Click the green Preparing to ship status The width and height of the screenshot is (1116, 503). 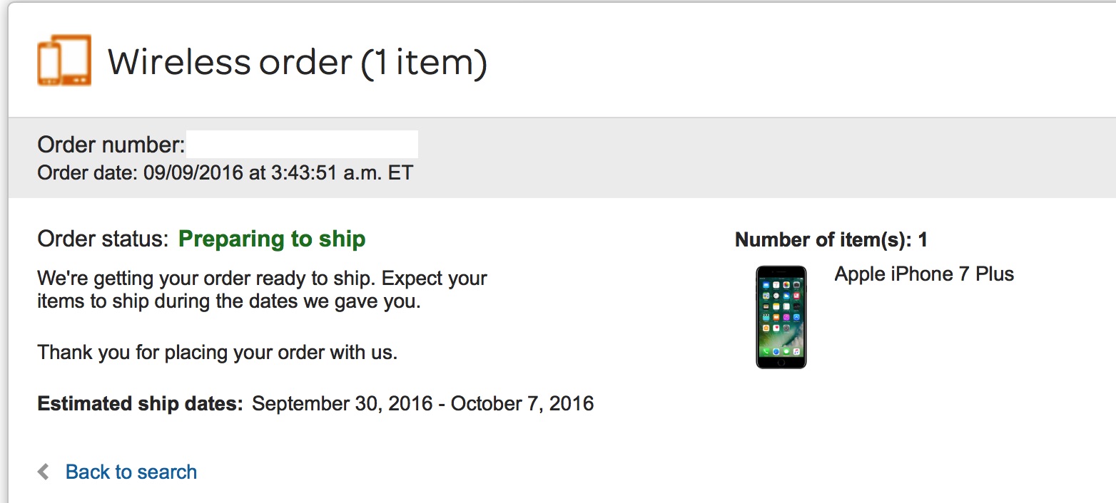(x=272, y=239)
